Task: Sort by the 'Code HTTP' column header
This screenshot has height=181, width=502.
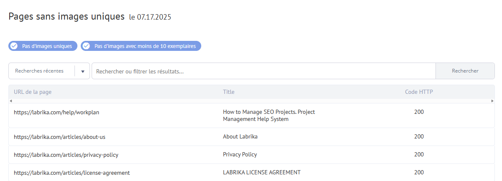Action: pos(419,92)
